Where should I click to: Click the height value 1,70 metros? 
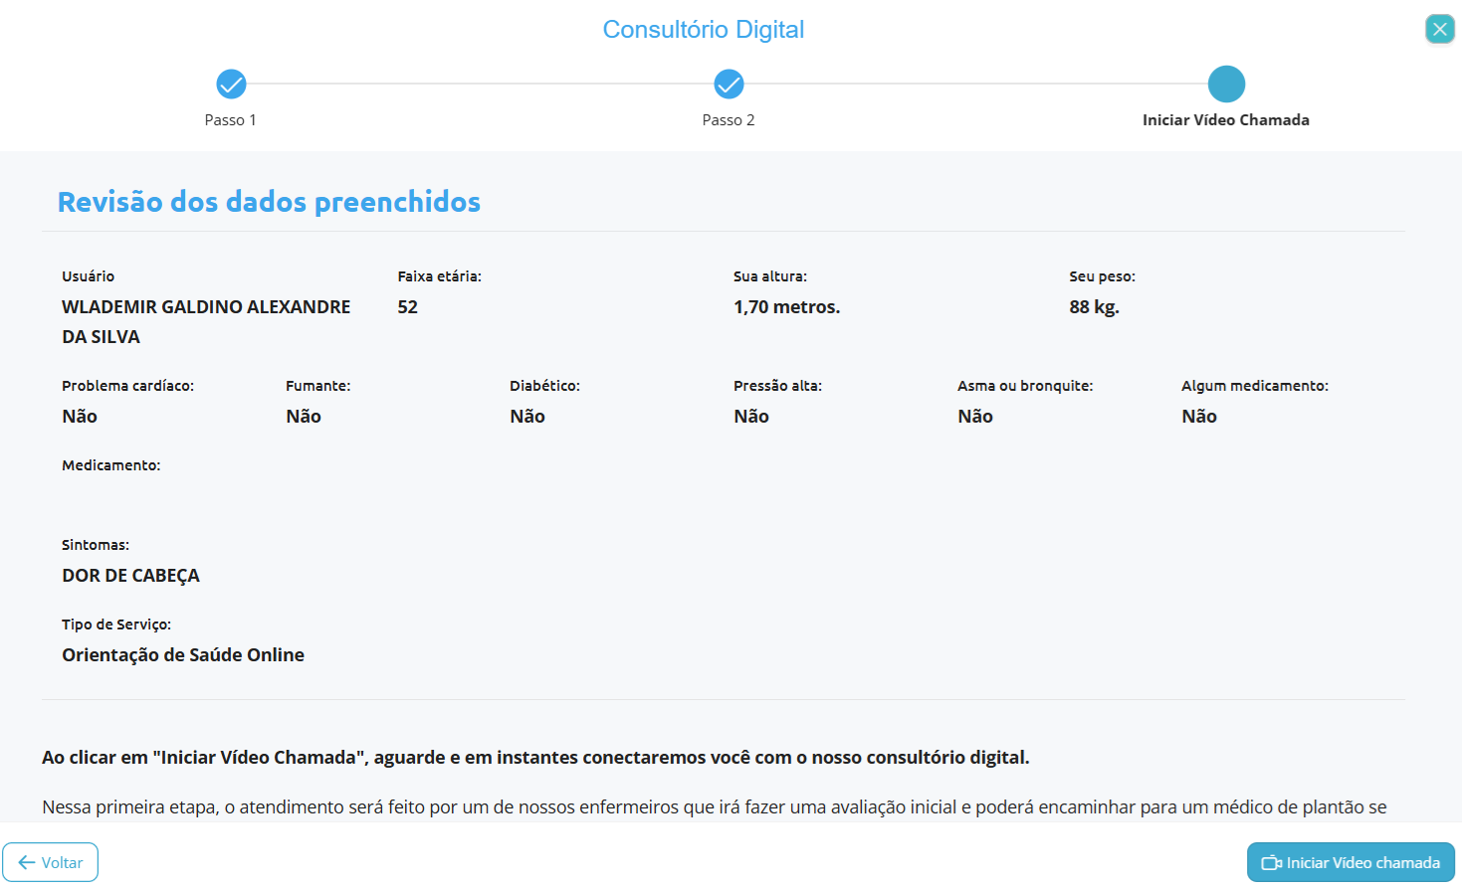(786, 307)
